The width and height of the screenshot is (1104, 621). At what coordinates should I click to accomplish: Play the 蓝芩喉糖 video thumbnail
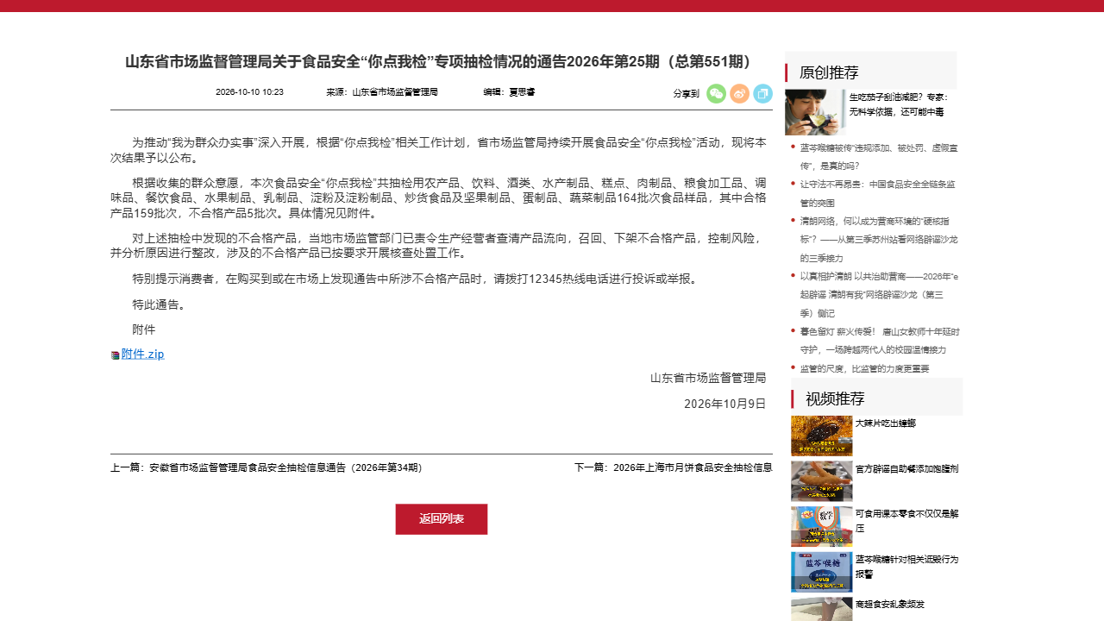point(821,572)
